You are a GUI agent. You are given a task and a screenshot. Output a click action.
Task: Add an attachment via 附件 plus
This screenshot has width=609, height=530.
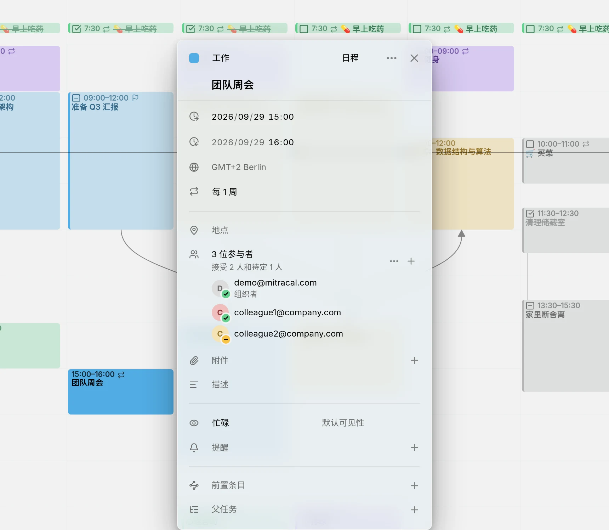coord(415,360)
